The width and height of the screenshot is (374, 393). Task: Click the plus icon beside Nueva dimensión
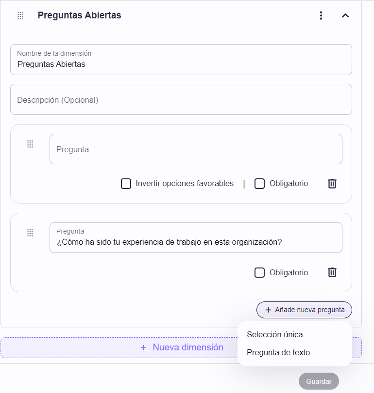click(143, 347)
